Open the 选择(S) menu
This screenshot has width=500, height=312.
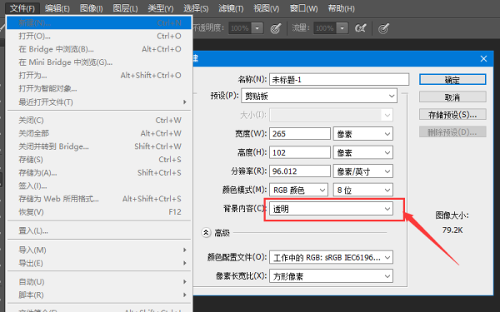196,8
